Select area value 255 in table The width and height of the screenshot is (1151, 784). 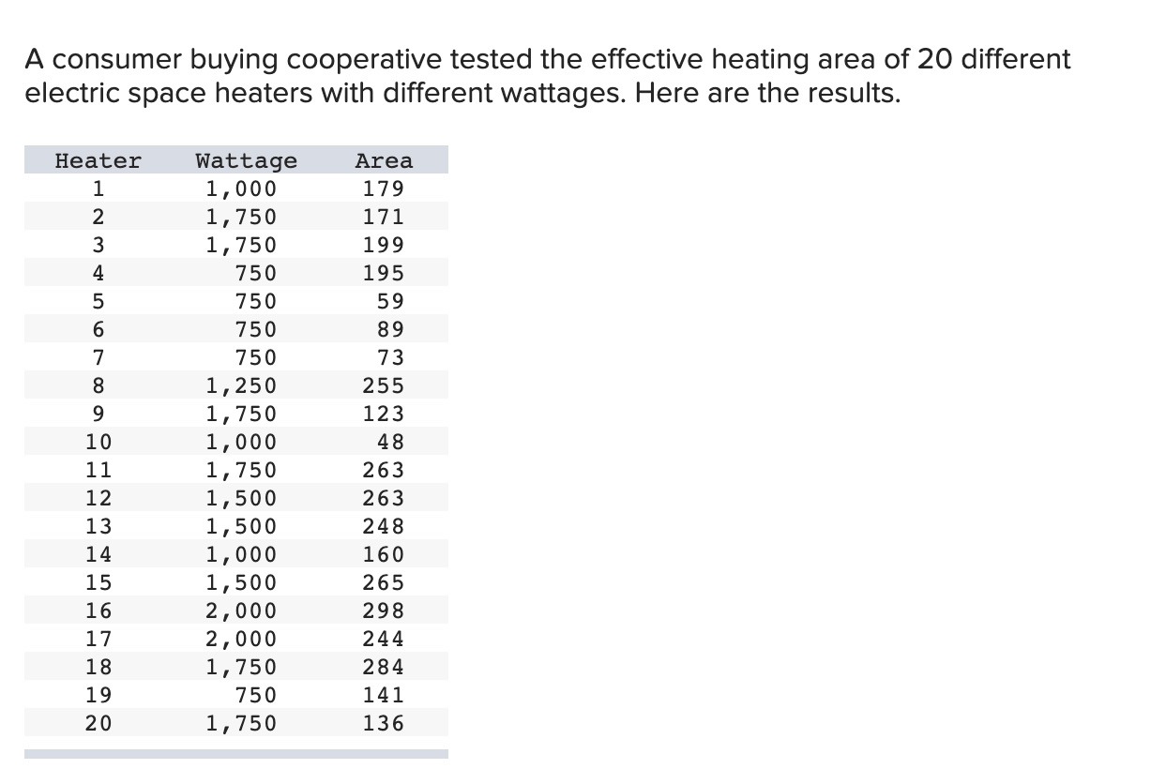point(384,385)
